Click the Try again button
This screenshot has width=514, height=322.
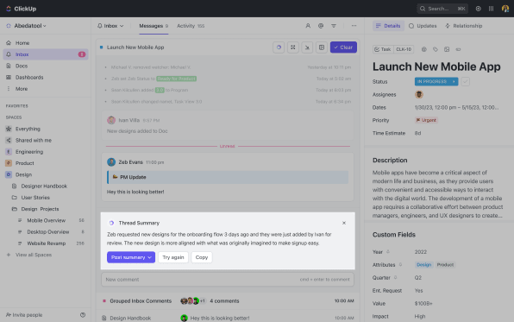tap(173, 257)
